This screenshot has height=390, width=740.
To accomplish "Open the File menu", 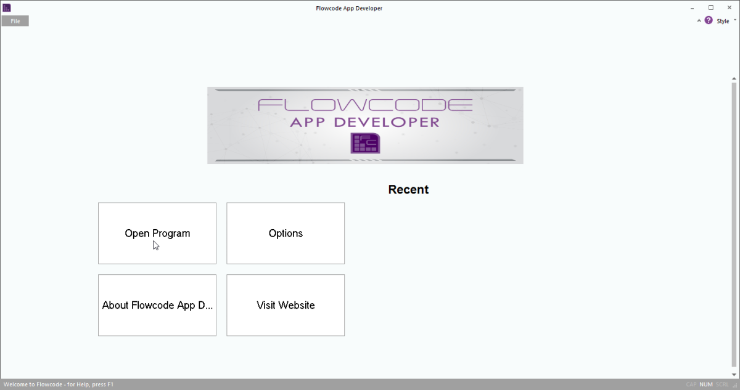I will [15, 20].
